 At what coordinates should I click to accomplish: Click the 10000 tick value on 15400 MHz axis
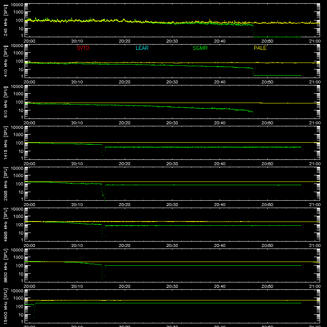[x=17, y=291]
